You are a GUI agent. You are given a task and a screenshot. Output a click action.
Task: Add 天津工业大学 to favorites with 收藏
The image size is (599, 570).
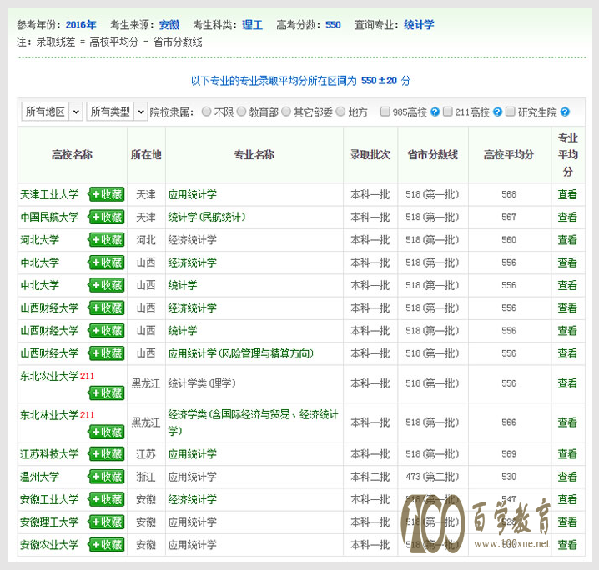[107, 194]
